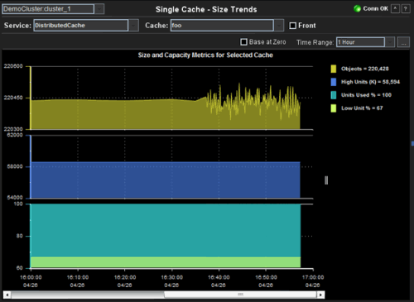
Task: Open the Time Range dropdown arrow
Action: coord(390,42)
